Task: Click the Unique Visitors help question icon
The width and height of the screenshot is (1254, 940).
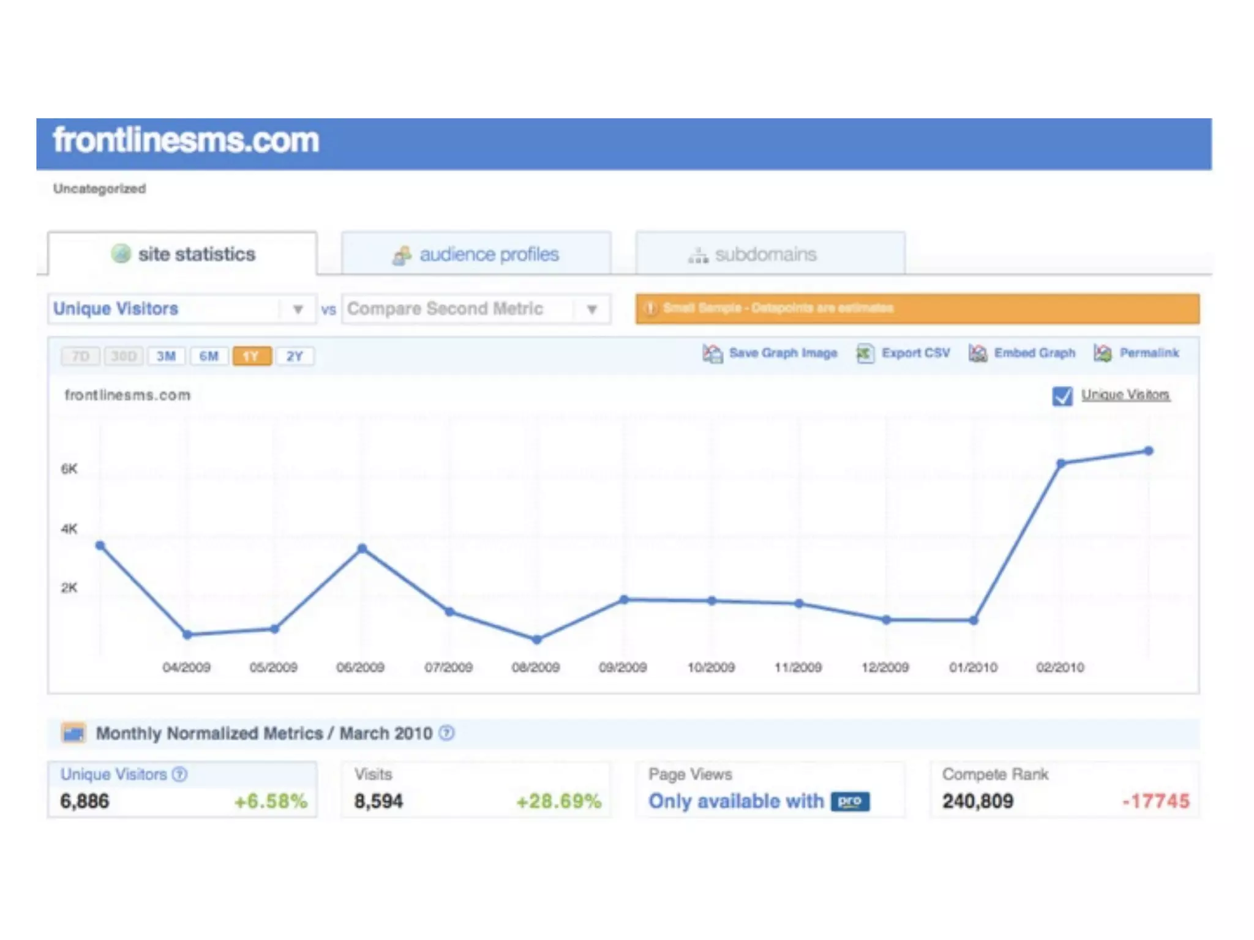Action: 179,774
